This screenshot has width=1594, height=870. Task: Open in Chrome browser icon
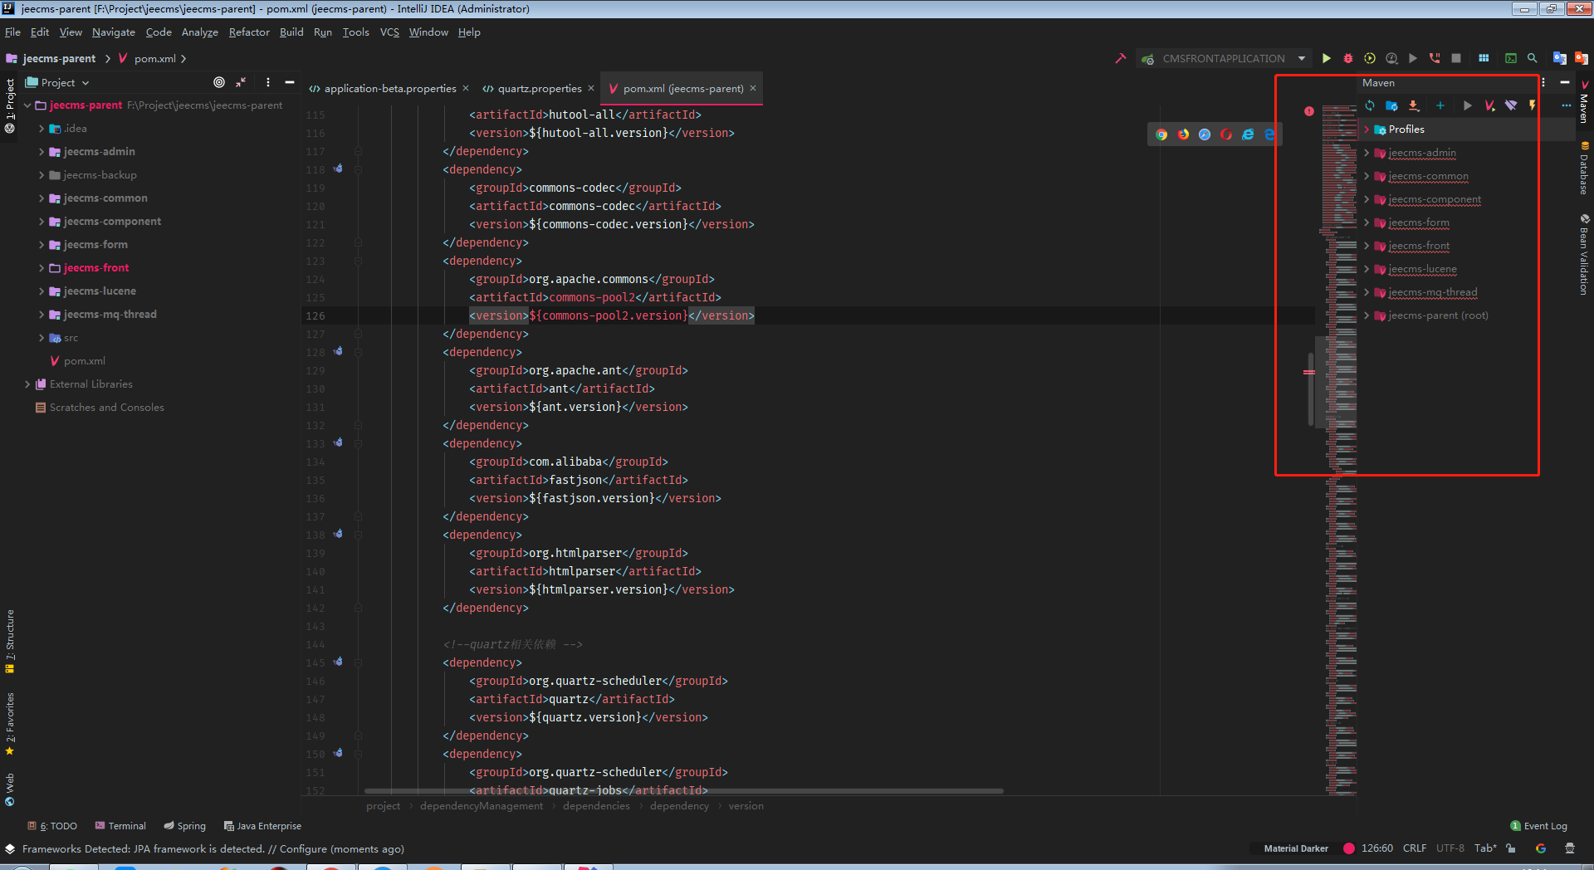point(1161,134)
